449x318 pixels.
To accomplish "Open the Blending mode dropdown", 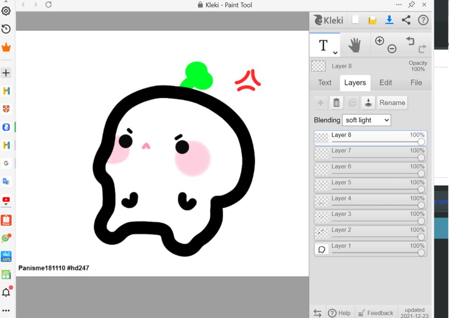I will pos(366,120).
